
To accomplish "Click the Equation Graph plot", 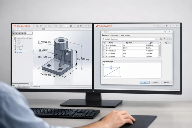I will [132, 70].
